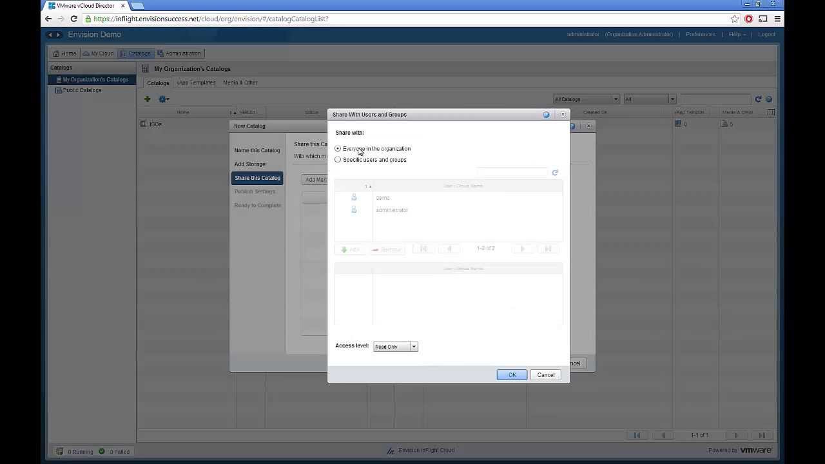Viewport: 825px width, 464px height.
Task: Select Everyone in the organization radio
Action: 338,149
